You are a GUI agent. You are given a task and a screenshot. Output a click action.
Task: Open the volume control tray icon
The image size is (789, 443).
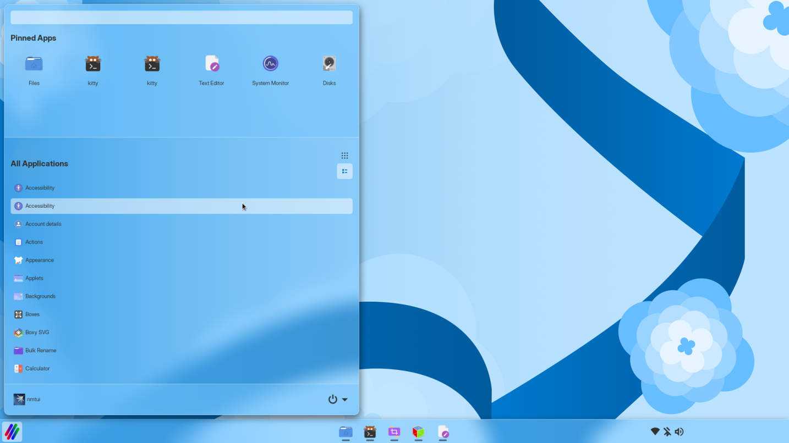(679, 432)
